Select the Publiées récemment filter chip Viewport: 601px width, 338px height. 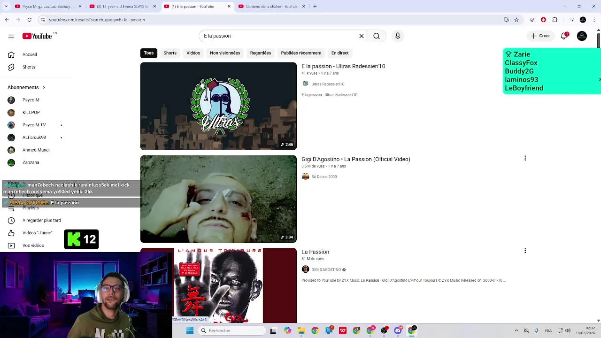click(301, 53)
